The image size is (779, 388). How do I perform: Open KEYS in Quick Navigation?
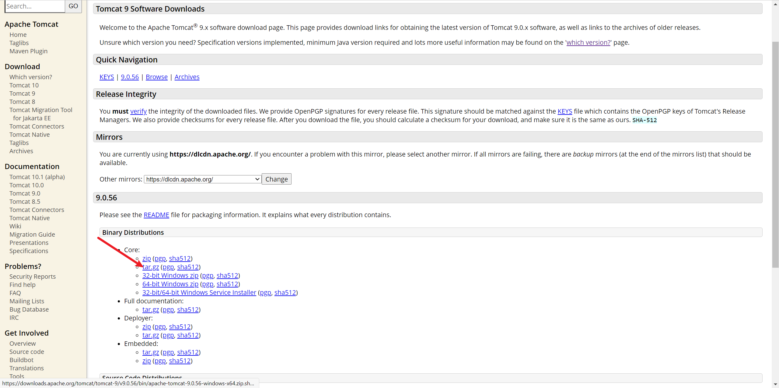107,77
